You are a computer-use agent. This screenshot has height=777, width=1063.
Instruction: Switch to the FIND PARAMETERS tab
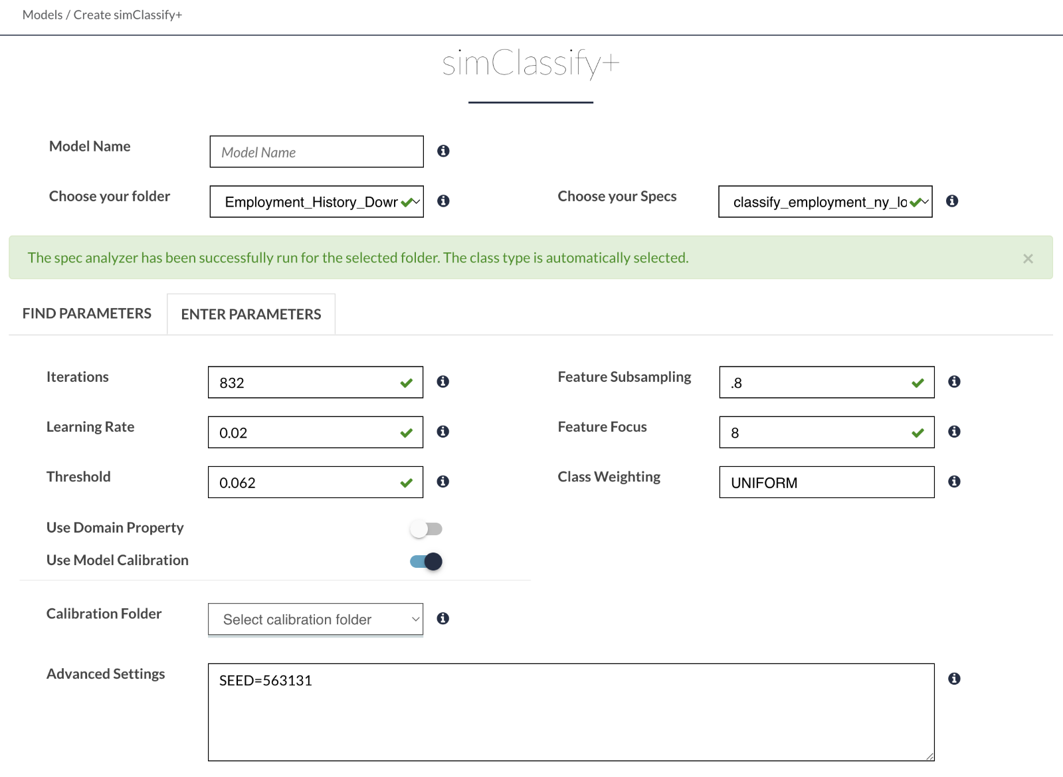pos(87,314)
